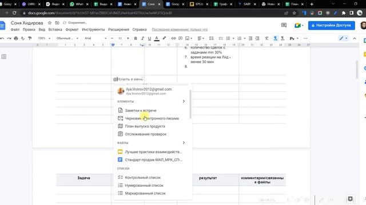Insert a link with the chain icon
Screen dimensions: 366x205
(173, 38)
